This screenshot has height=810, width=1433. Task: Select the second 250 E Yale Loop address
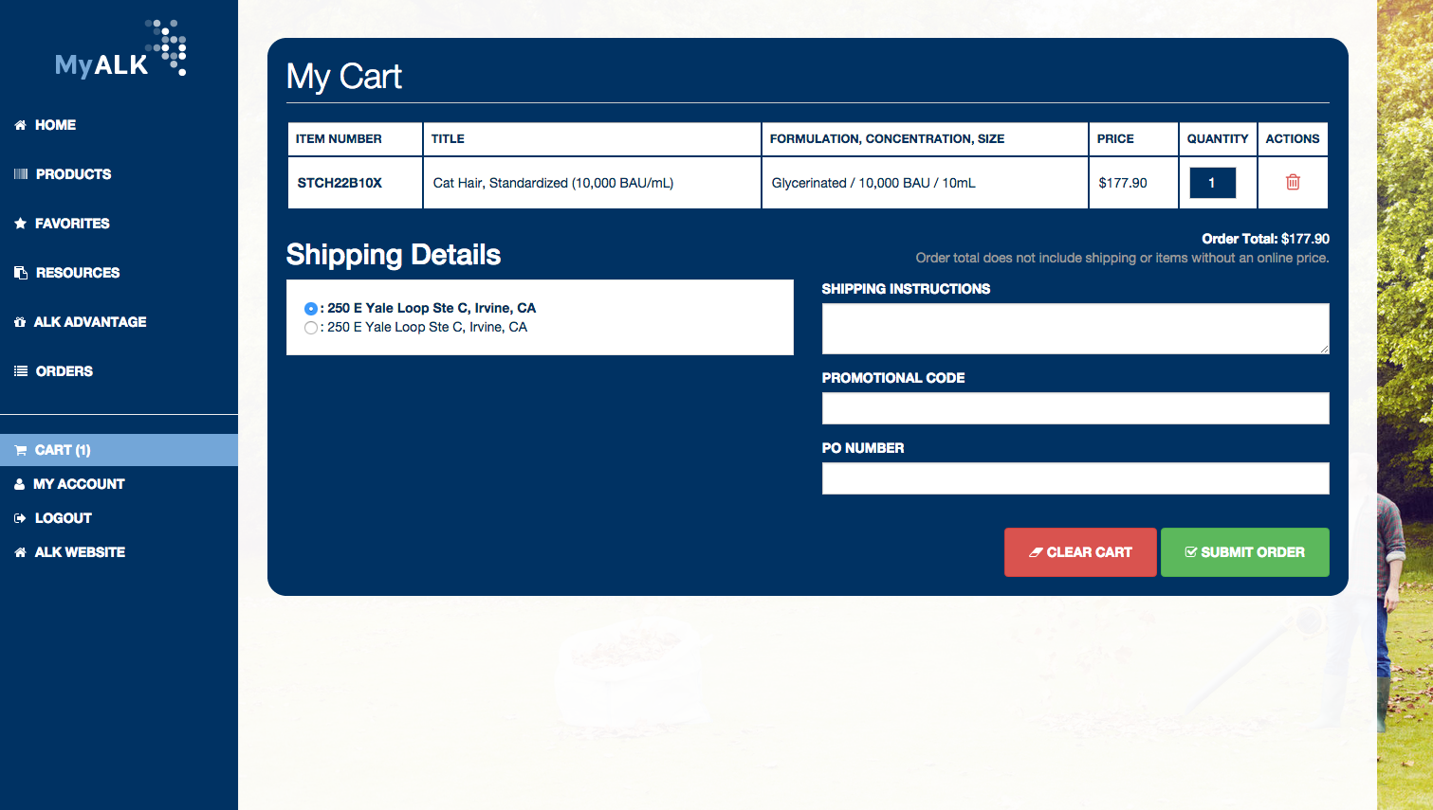[310, 328]
